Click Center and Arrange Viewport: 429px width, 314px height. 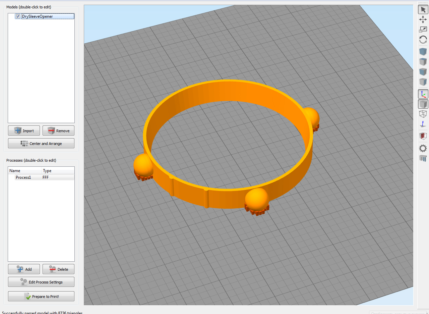click(41, 144)
